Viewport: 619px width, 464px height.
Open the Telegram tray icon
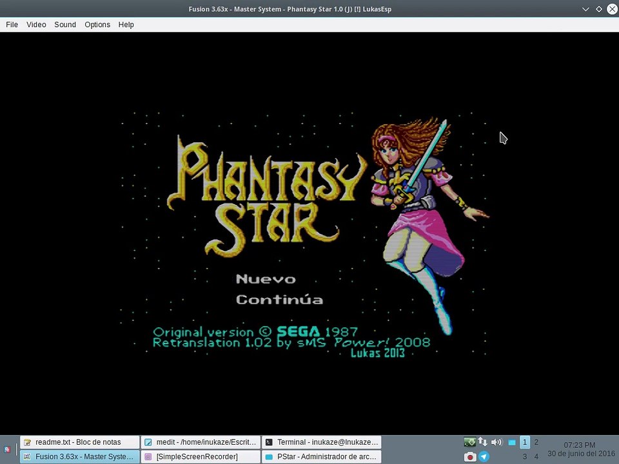(x=484, y=456)
